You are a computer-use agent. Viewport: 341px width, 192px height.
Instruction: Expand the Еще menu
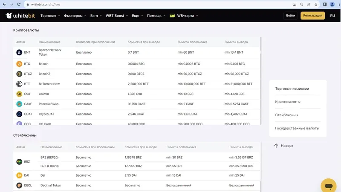coord(137,16)
